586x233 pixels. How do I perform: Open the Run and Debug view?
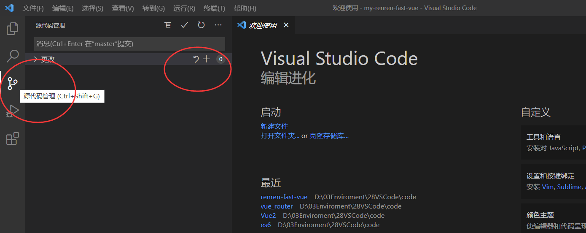(x=13, y=111)
